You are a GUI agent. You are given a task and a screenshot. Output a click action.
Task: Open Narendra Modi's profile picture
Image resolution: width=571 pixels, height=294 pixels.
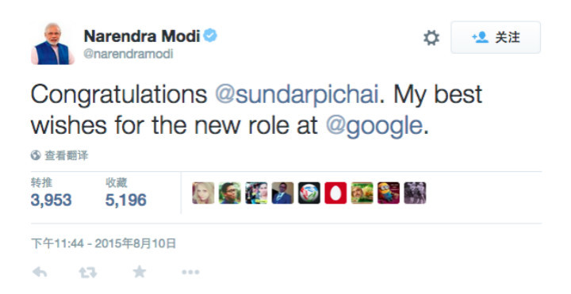point(52,44)
